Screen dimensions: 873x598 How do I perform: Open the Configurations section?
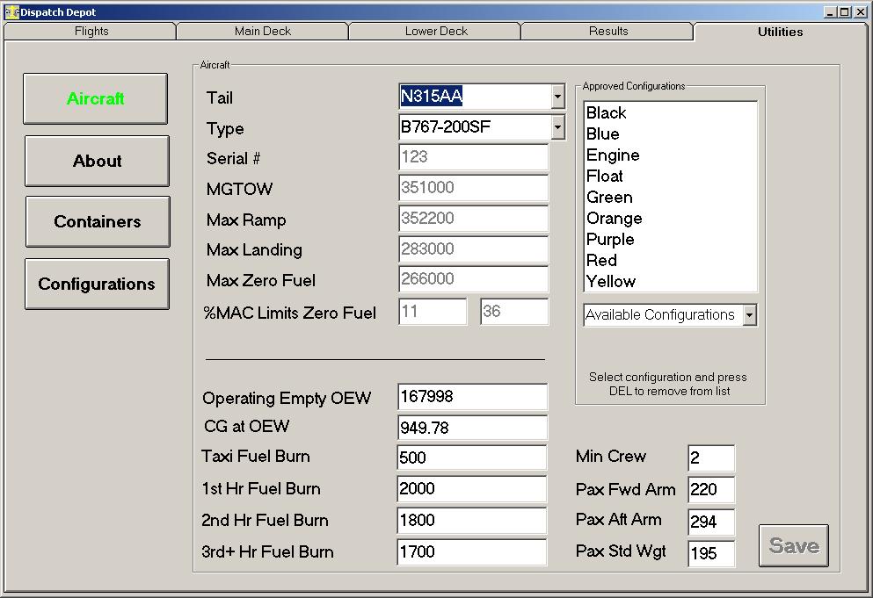[97, 284]
